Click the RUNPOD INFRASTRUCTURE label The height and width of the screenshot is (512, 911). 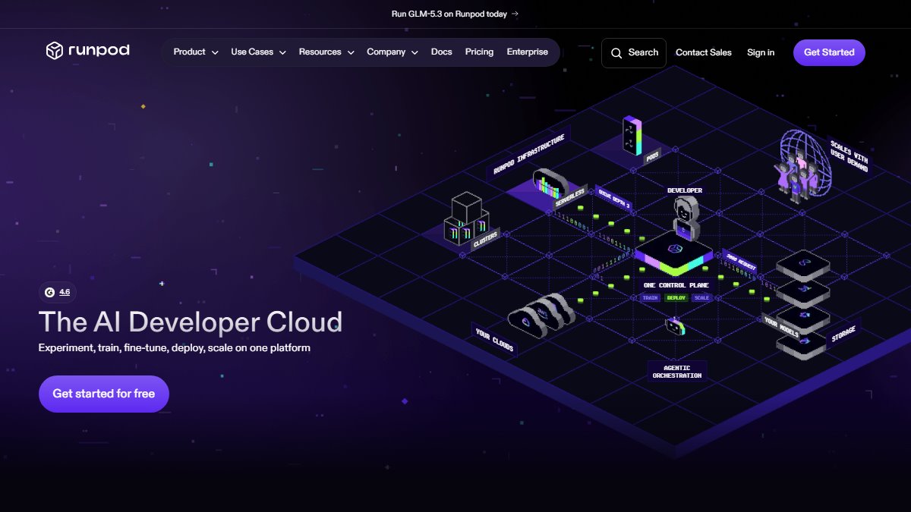(x=529, y=155)
